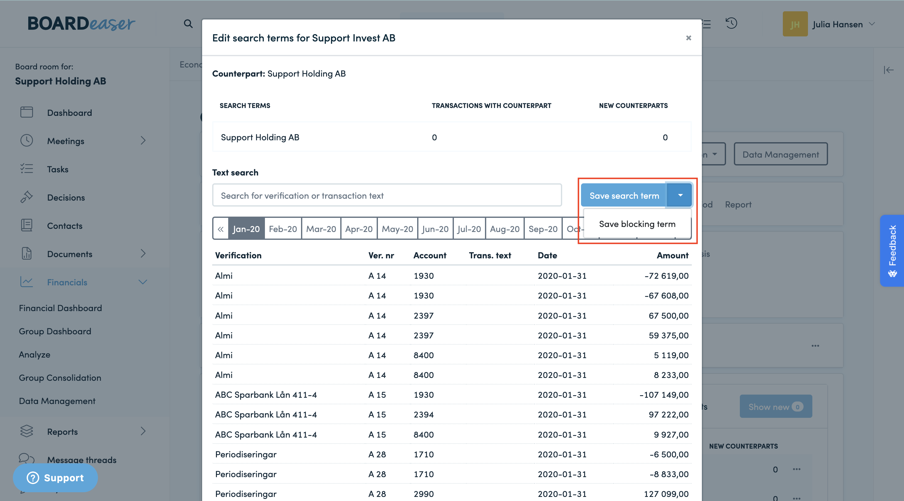Image resolution: width=904 pixels, height=501 pixels.
Task: Click the Documents file icon
Action: pyautogui.click(x=26, y=254)
